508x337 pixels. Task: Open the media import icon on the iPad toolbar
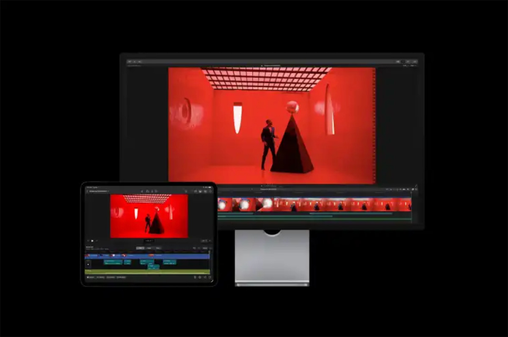pyautogui.click(x=195, y=191)
